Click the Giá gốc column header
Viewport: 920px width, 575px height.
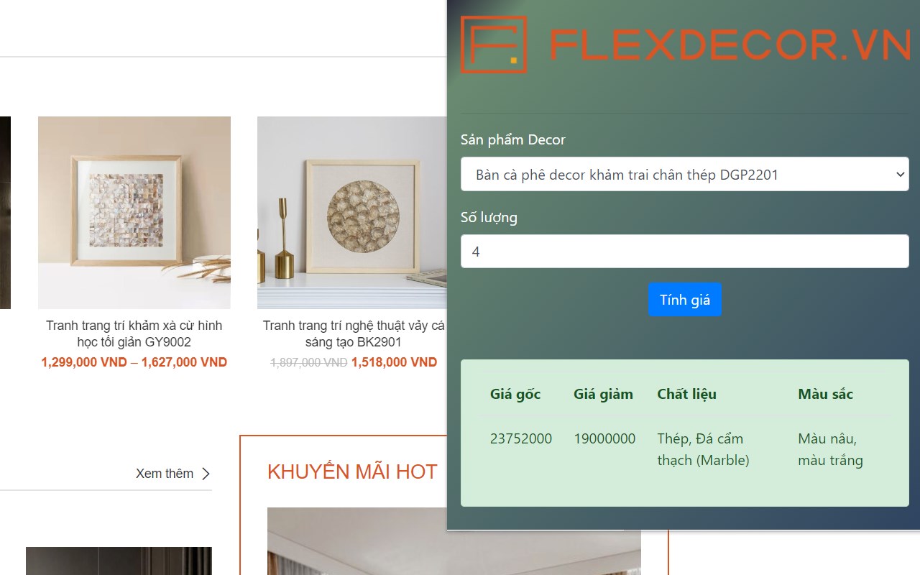click(515, 394)
